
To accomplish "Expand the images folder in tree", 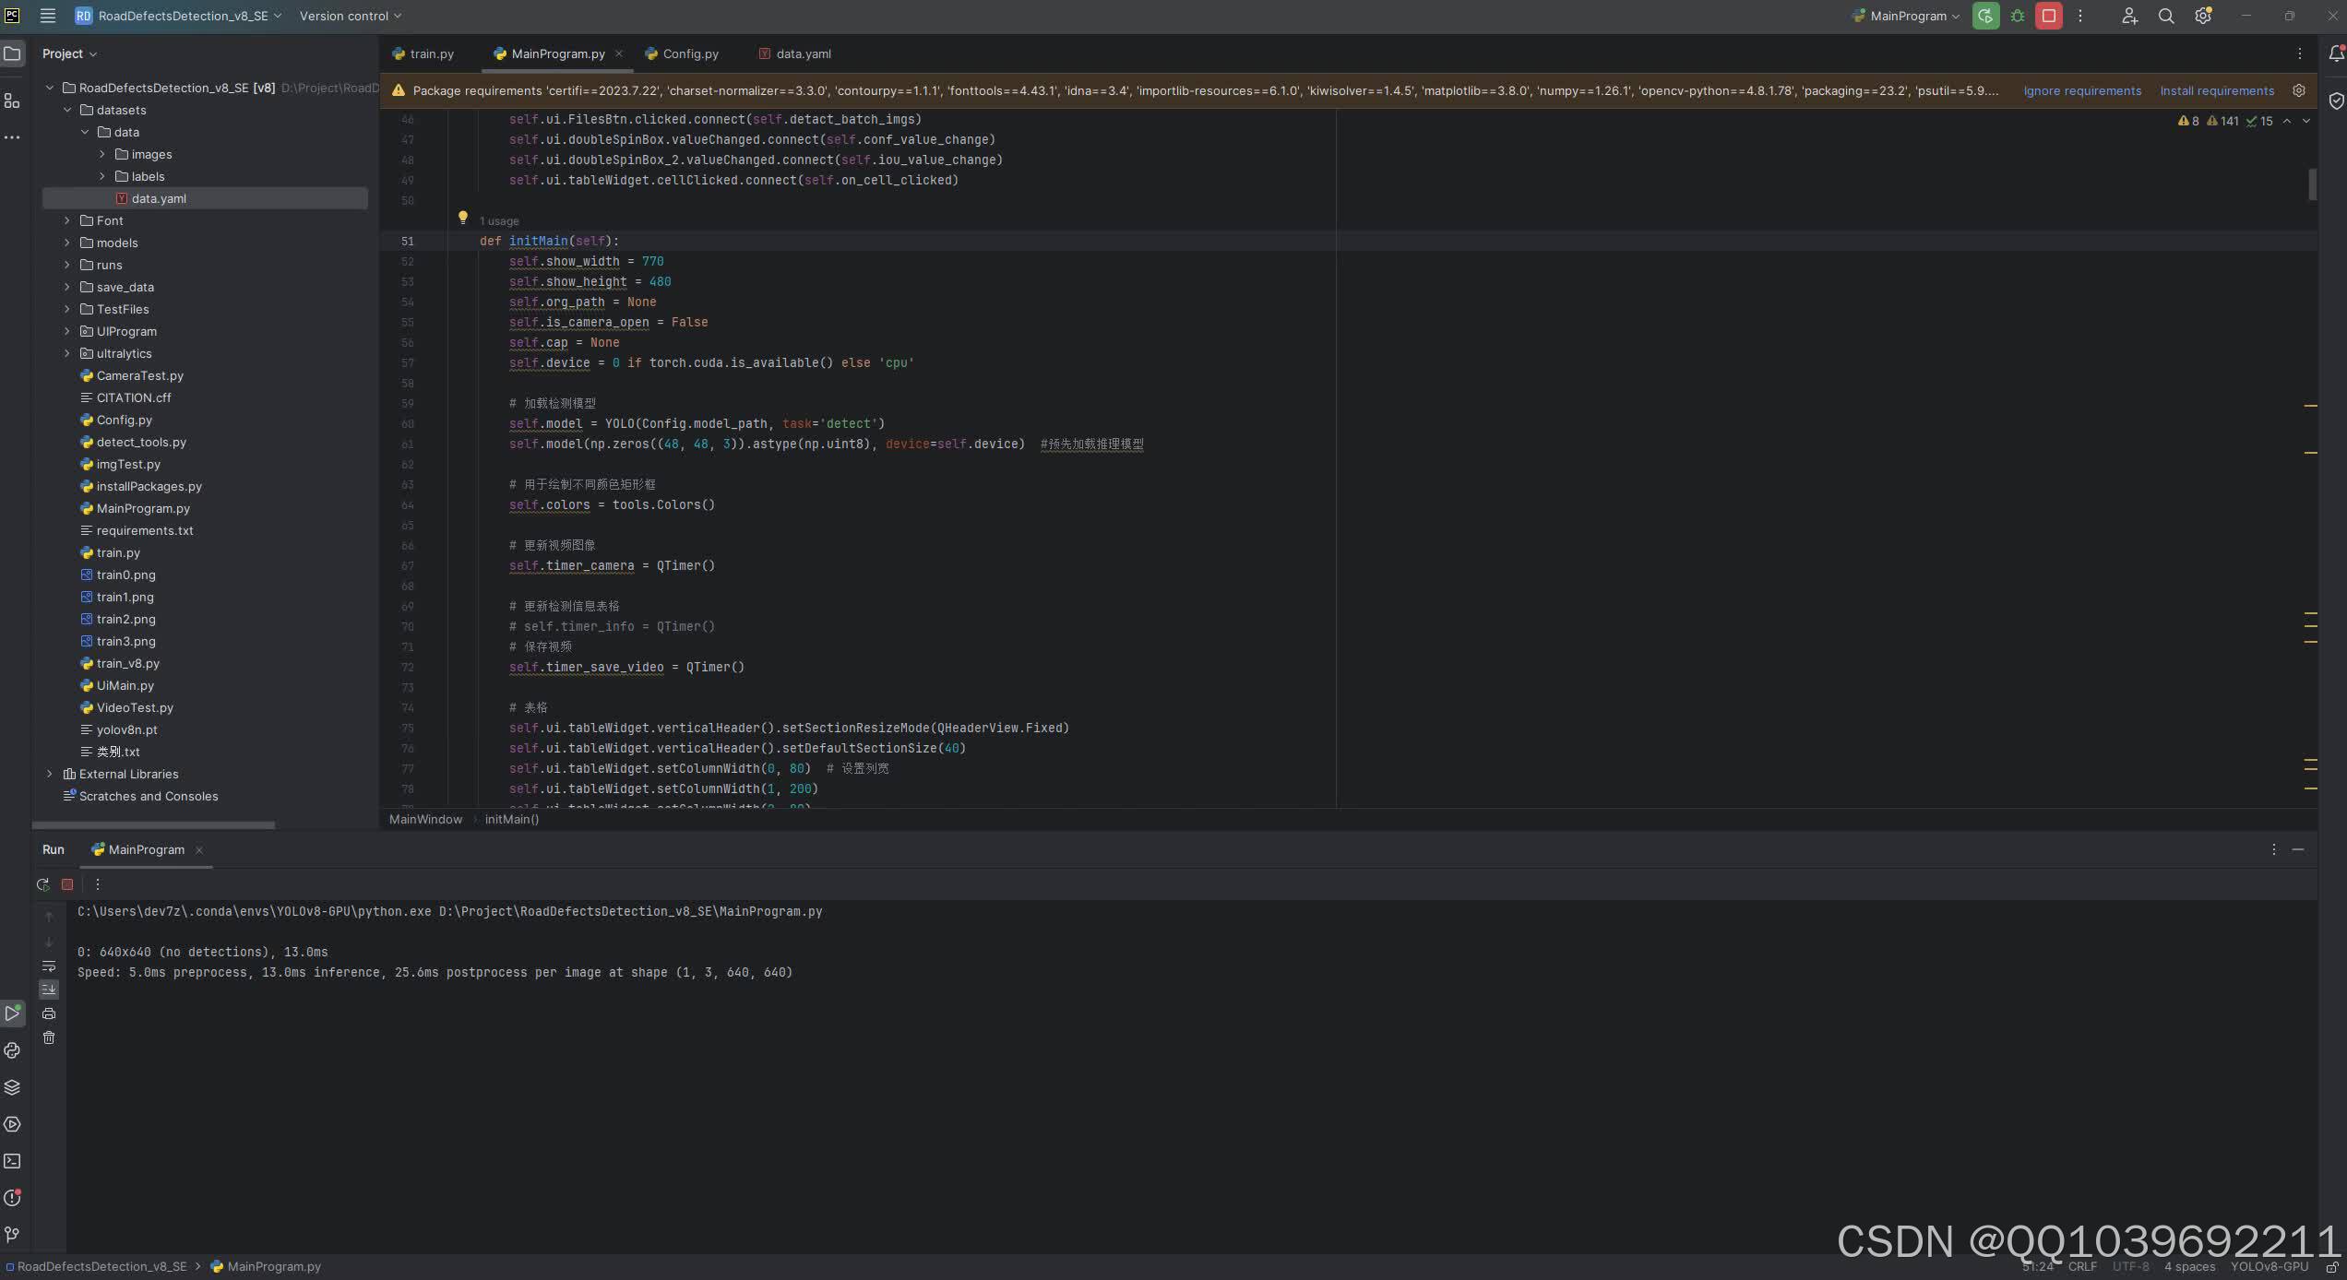I will pyautogui.click(x=102, y=154).
